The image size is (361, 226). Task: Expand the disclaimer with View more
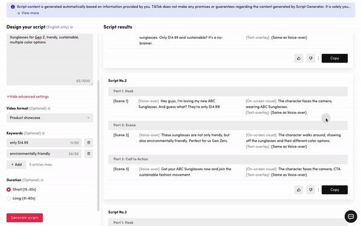pyautogui.click(x=28, y=13)
